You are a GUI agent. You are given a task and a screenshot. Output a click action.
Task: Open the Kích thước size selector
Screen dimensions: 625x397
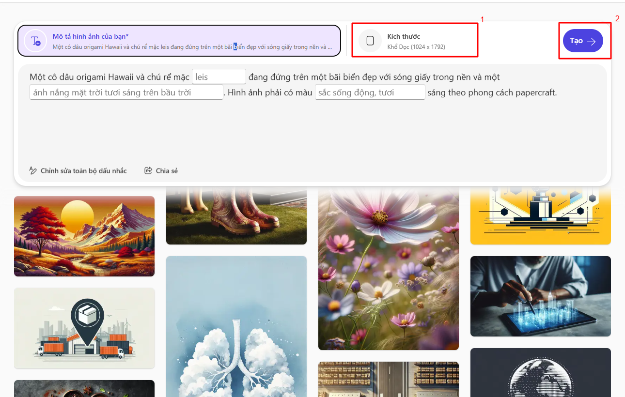[x=415, y=40]
